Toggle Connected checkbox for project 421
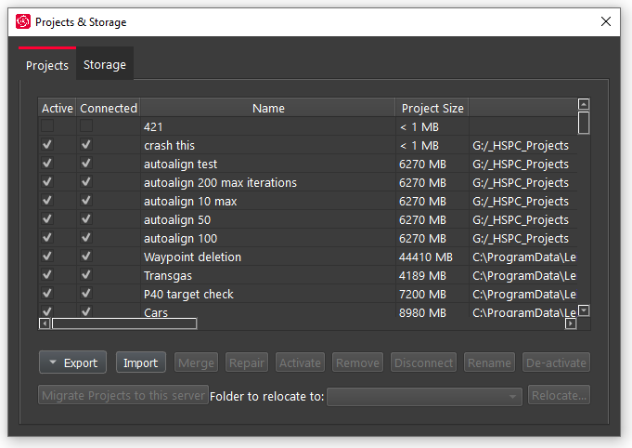The image size is (632, 448). (x=86, y=126)
